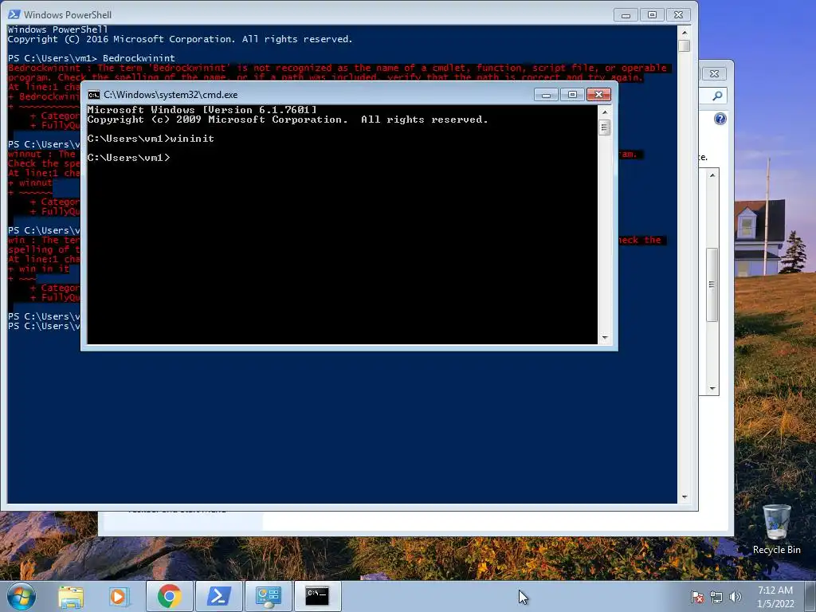Maximize the Windows PowerShell window
The image size is (816, 612).
click(652, 15)
